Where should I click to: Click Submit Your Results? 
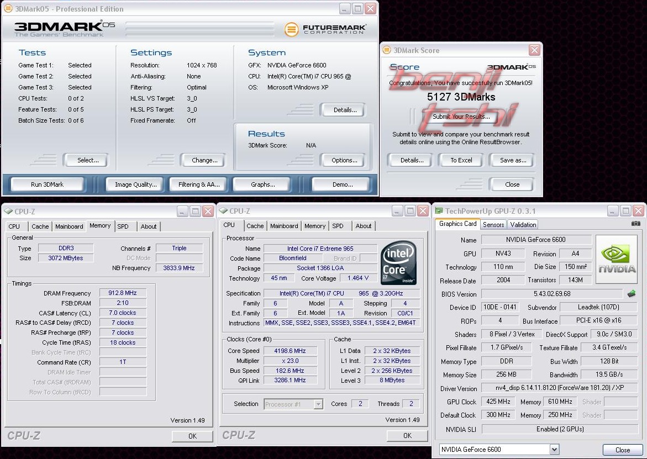point(461,117)
